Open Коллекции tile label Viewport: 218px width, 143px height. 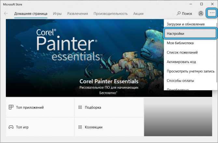click(94, 127)
